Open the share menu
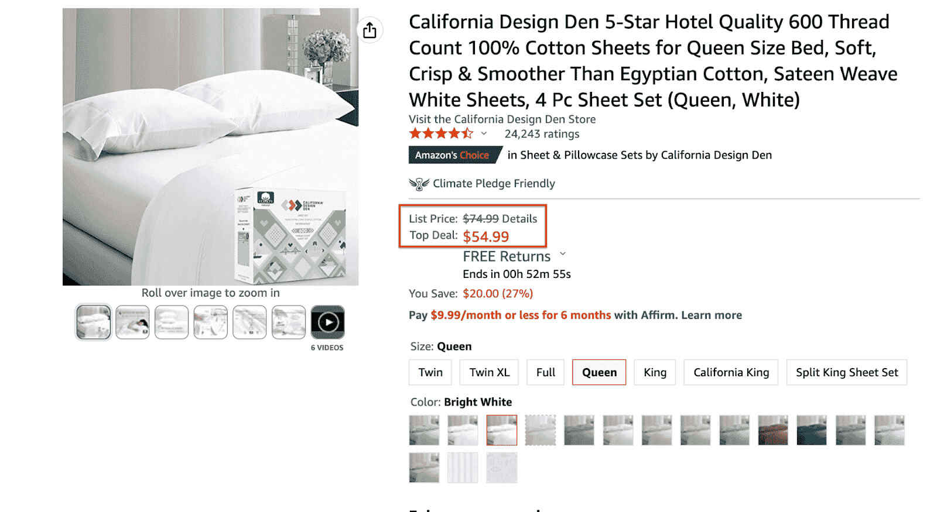Image resolution: width=937 pixels, height=512 pixels. tap(370, 30)
